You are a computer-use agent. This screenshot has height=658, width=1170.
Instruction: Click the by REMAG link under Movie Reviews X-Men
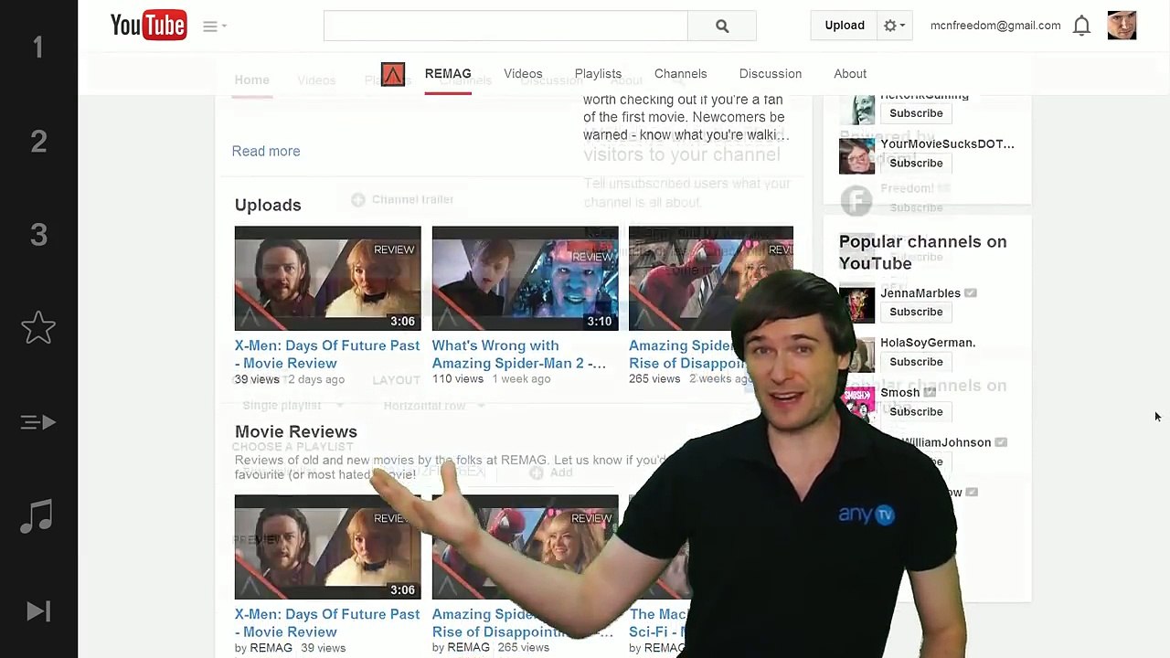[263, 648]
